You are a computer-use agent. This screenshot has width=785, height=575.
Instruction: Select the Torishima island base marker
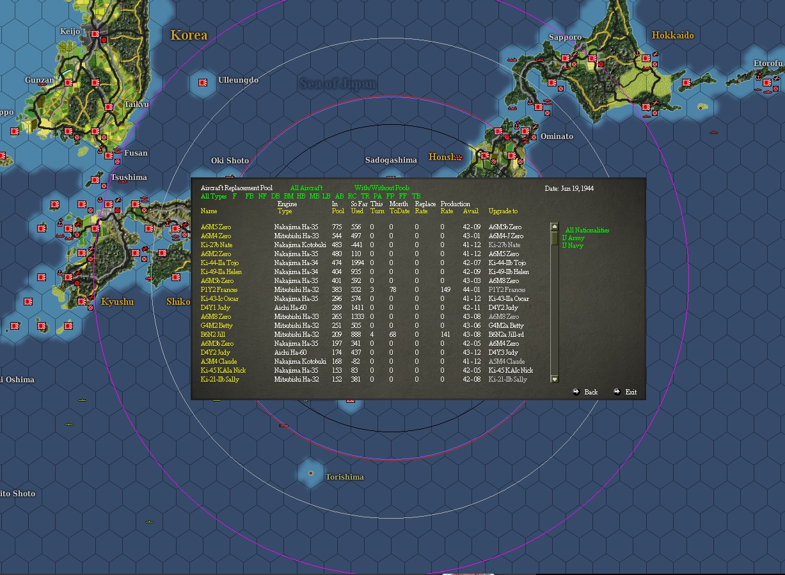click(x=311, y=473)
